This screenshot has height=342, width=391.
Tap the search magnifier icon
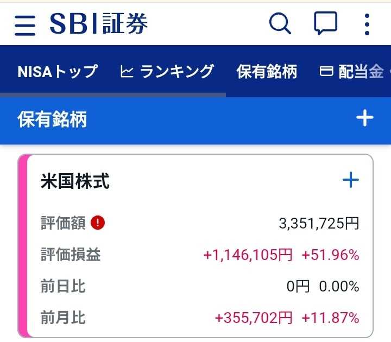click(x=280, y=24)
